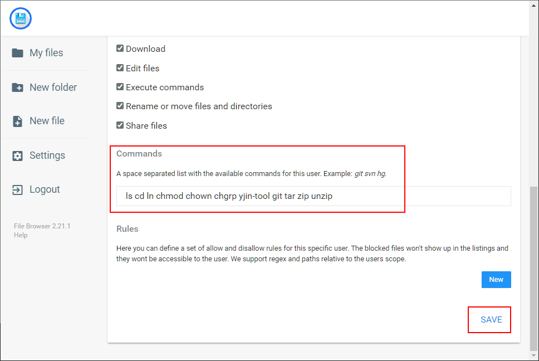Toggle the Edit files checkbox
Viewport: 539px width, 361px height.
pyautogui.click(x=120, y=68)
